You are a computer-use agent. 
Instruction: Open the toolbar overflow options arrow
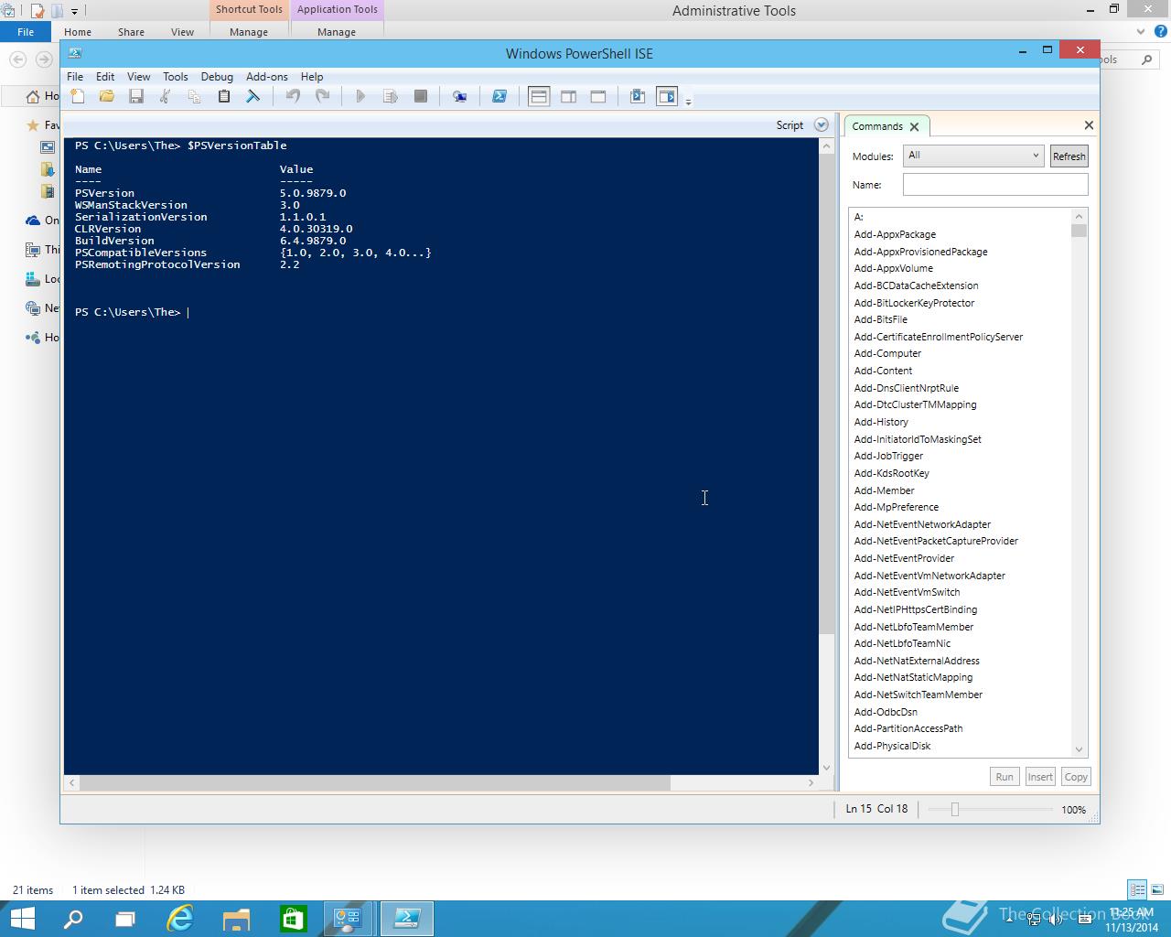688,101
